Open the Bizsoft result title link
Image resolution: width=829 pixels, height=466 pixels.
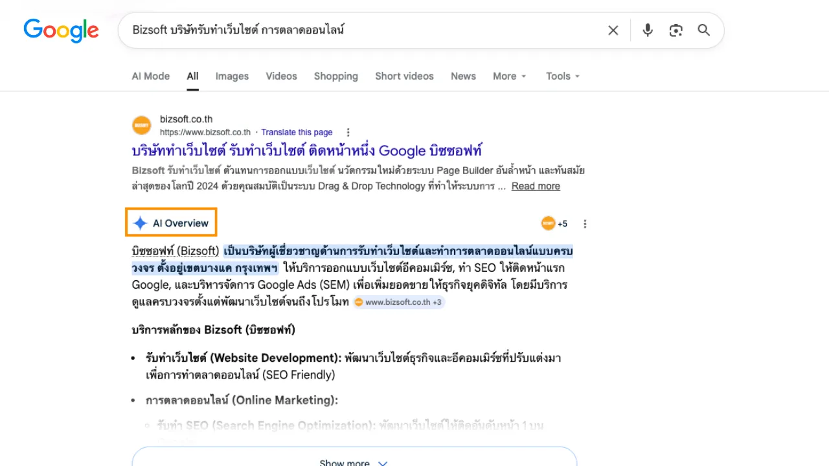tap(307, 151)
